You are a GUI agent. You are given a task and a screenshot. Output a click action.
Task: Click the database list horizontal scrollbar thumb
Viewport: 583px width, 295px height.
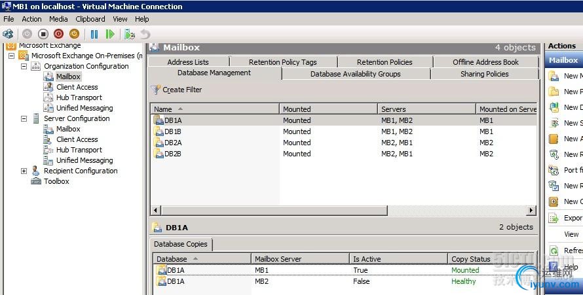coord(274,211)
